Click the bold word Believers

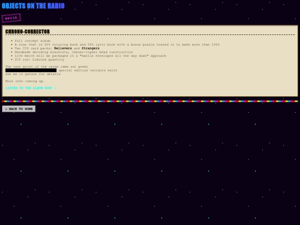click(63, 48)
